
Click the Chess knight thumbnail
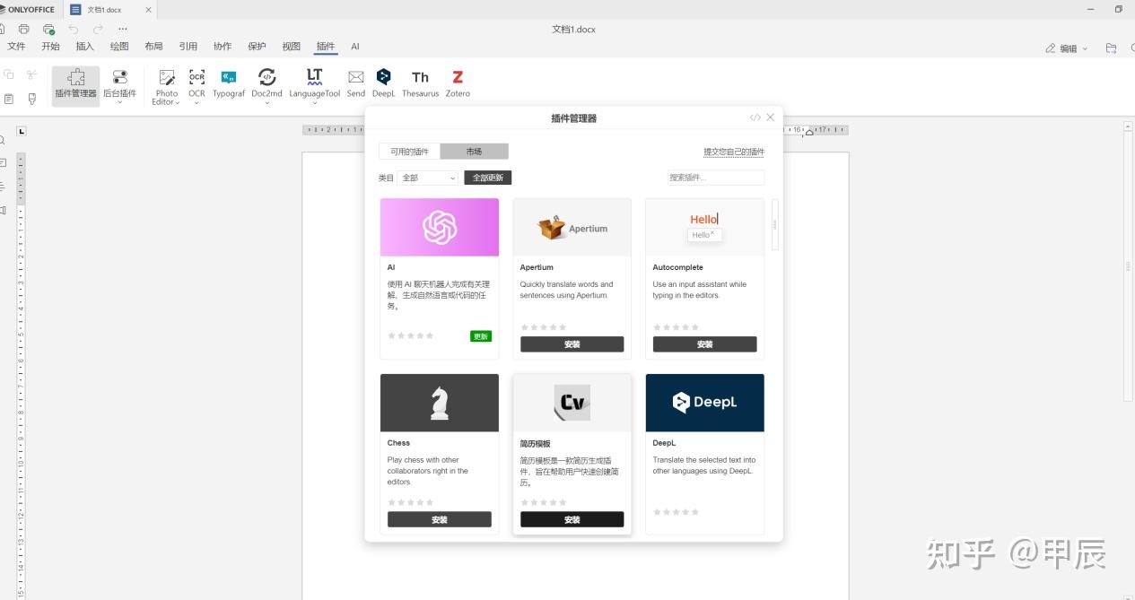pos(440,403)
